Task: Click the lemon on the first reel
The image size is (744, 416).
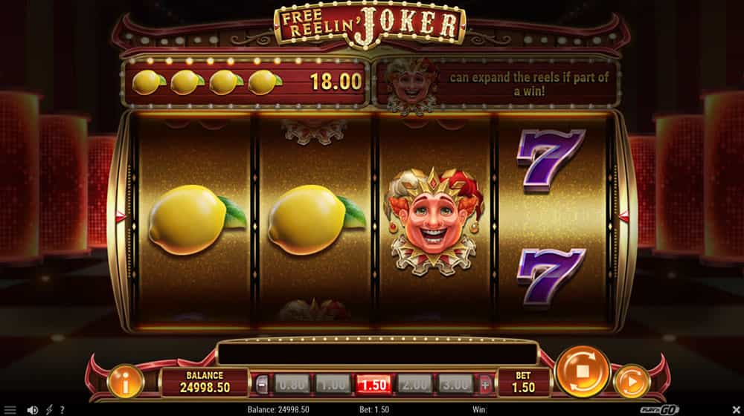Action: (196, 220)
